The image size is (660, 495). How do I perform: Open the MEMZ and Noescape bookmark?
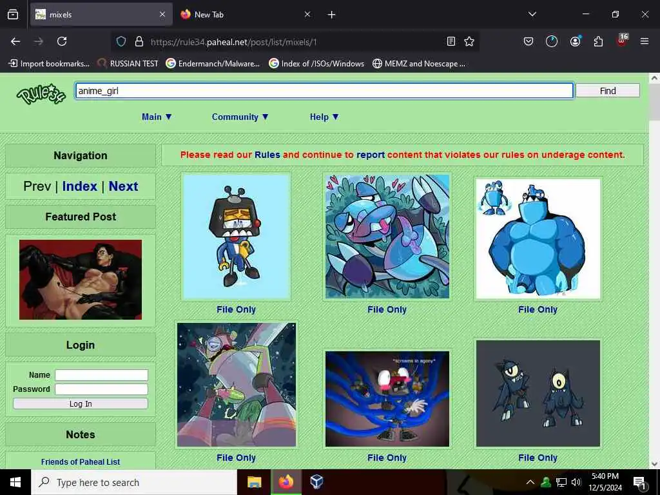point(419,64)
